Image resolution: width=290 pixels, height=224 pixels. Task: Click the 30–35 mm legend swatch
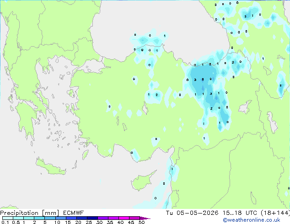click(103, 218)
